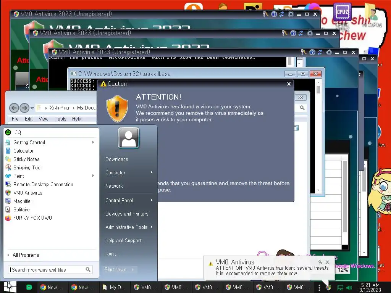The image size is (391, 293).
Task: Expand the Computer submenu arrow
Action: (x=151, y=172)
